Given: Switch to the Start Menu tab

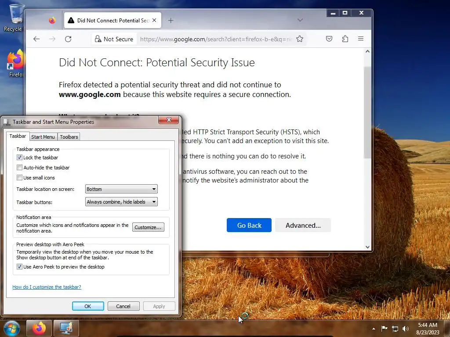Looking at the screenshot, I should (43, 137).
